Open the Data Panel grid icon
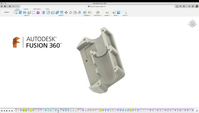Screen dimensions: 199x113 coord(2,6)
